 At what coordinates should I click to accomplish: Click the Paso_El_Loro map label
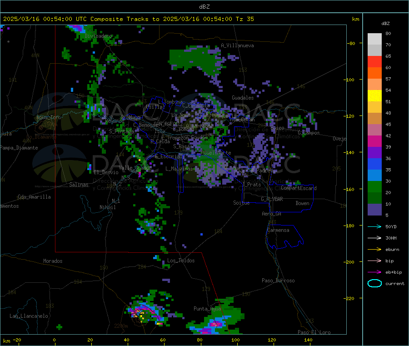(314, 332)
